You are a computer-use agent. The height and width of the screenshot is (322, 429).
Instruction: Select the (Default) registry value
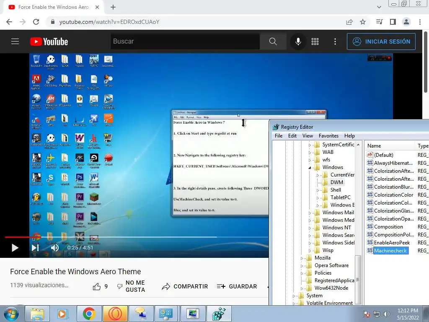[383, 155]
